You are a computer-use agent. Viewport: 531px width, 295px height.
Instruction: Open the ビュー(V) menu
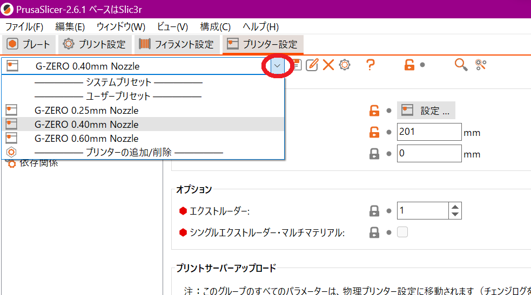click(172, 26)
